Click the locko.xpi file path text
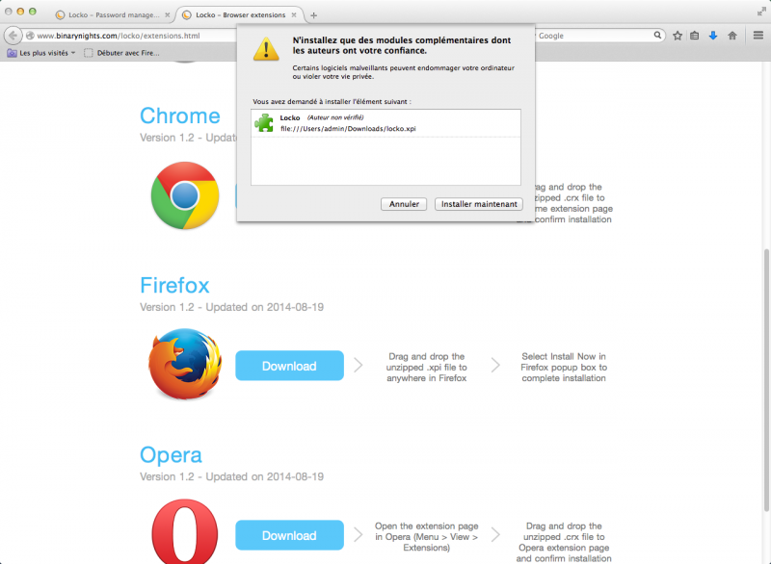Viewport: 771px width, 564px height. [x=348, y=129]
